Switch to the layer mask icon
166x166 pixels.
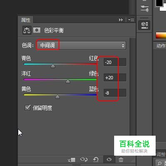pos(37,30)
